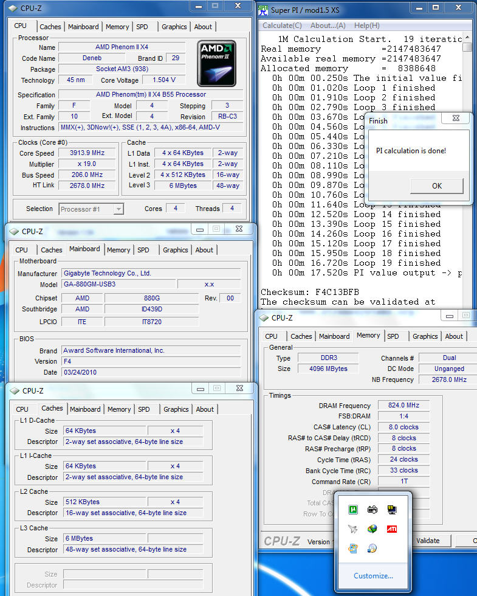
Task: Click the L2 Cache size field 512 KBytes
Action: tap(105, 502)
